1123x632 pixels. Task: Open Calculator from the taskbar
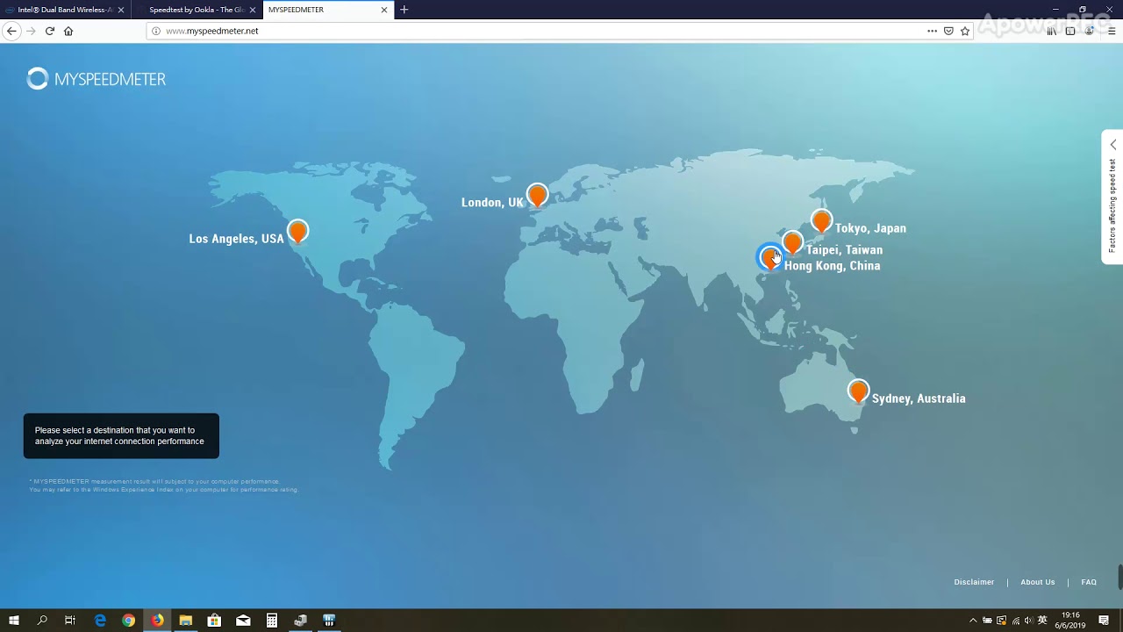point(272,621)
